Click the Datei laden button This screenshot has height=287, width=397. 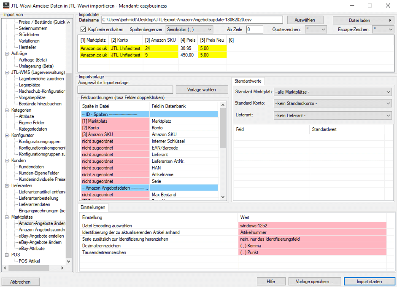[x=363, y=20]
